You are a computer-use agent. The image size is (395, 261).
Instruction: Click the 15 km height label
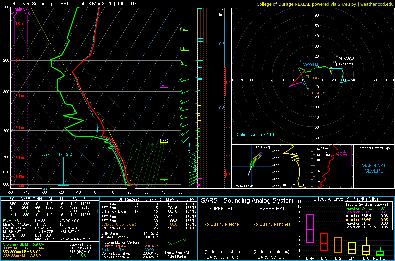coord(21,24)
